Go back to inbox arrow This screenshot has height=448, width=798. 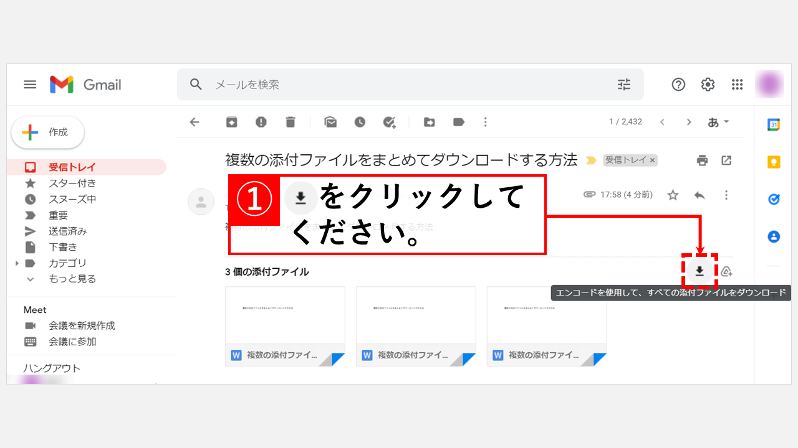tap(195, 122)
